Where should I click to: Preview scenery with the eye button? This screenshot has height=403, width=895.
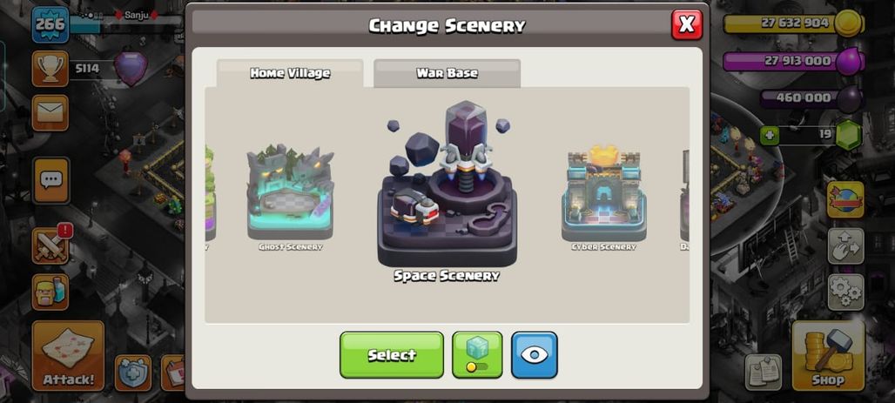pos(535,354)
